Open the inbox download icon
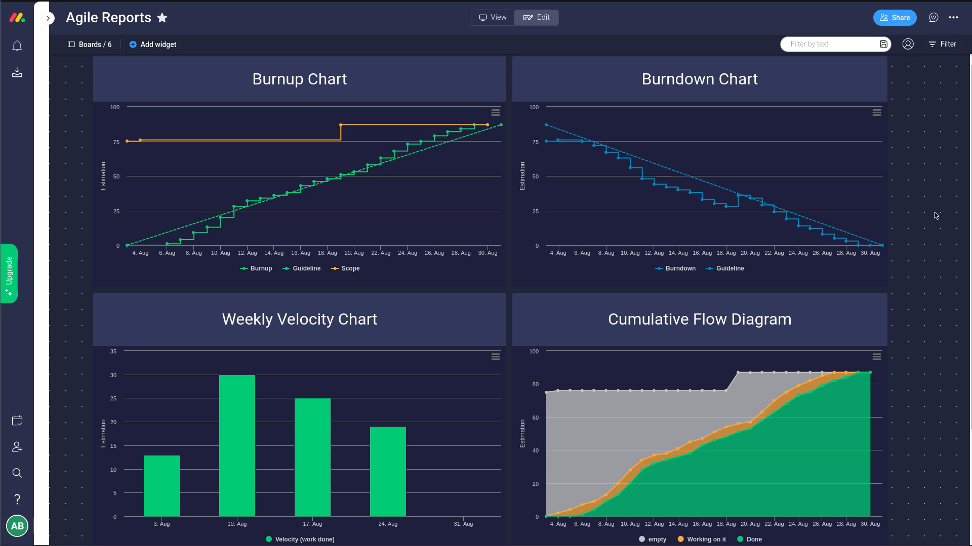This screenshot has height=546, width=972. pos(17,72)
